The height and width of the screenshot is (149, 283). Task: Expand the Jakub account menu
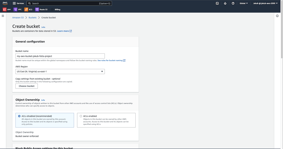tap(265, 3)
